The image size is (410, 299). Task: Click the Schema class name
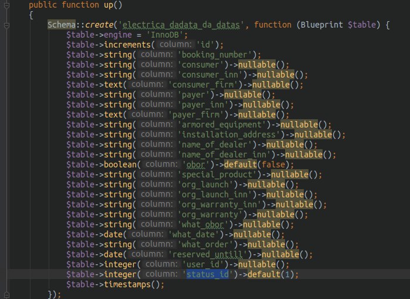pyautogui.click(x=62, y=25)
